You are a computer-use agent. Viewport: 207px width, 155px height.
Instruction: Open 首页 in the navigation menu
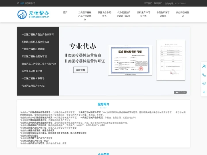[x=65, y=13]
